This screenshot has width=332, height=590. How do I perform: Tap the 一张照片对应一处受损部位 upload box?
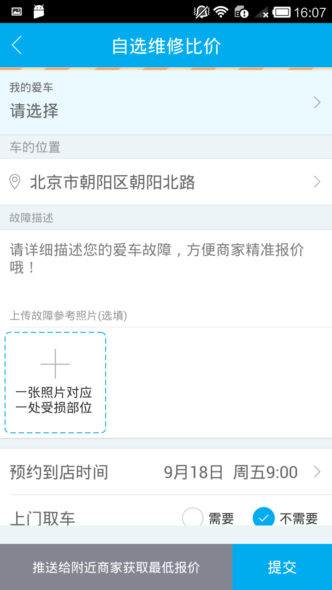point(55,383)
